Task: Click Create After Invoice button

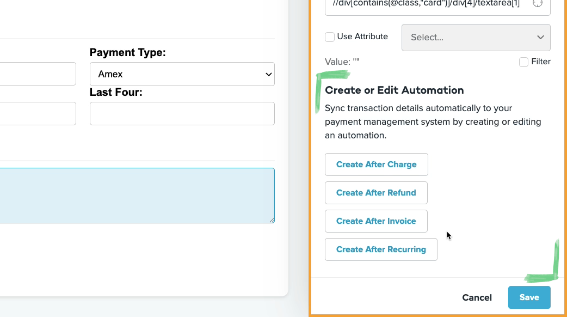Action: tap(376, 221)
